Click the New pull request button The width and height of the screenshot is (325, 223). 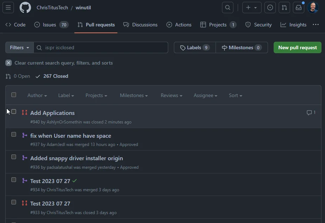coord(298,47)
